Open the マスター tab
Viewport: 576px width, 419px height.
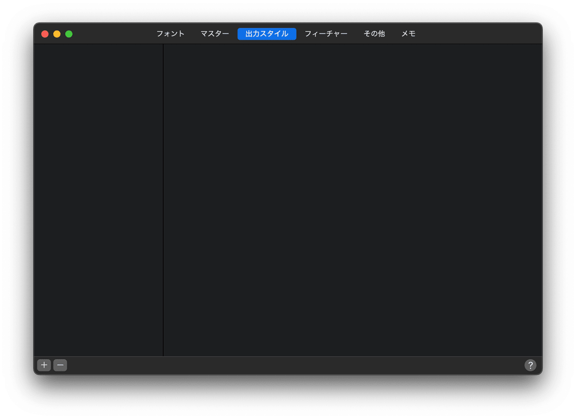coord(215,34)
